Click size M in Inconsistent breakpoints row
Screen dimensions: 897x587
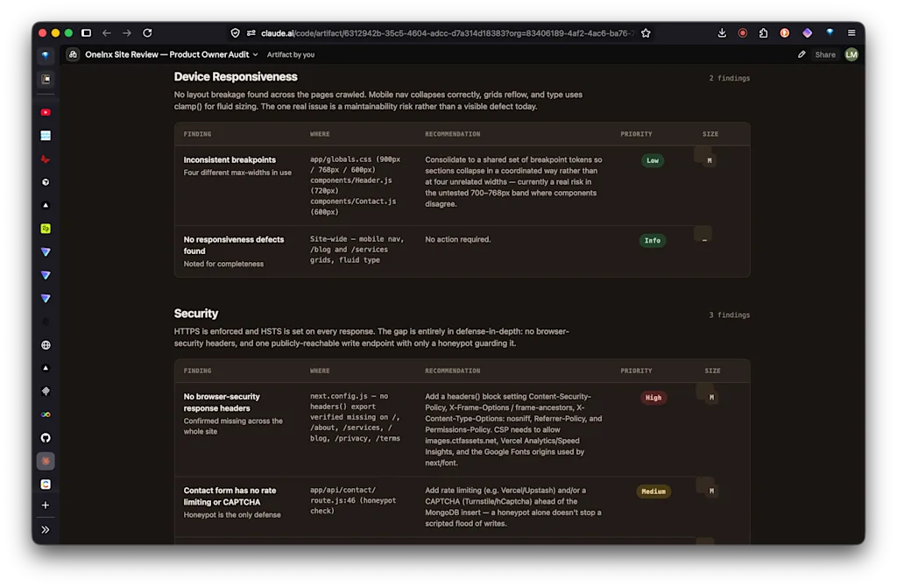pyautogui.click(x=710, y=160)
